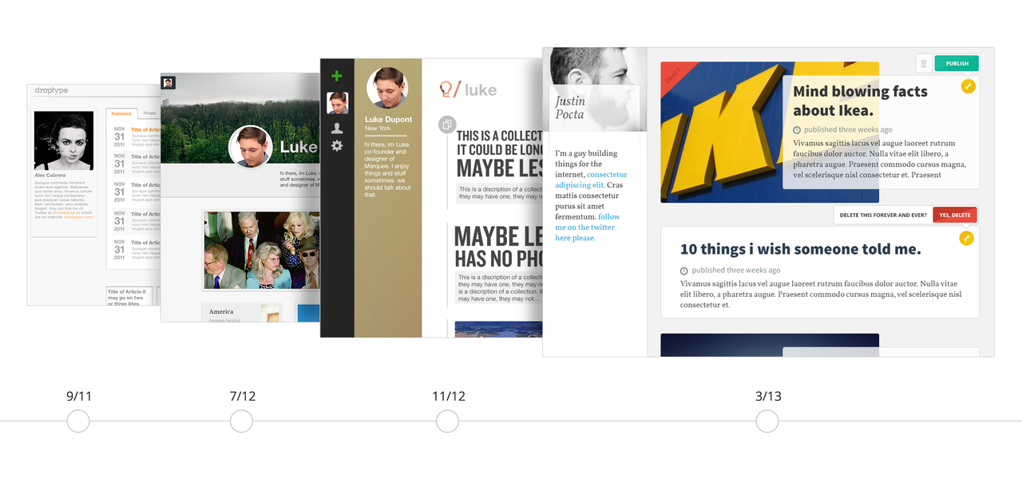Click the trash icon beside Publish

pyautogui.click(x=924, y=64)
